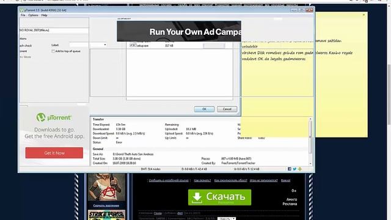The height and width of the screenshot is (220, 391).
Task: Enable the Add to top of queue checkbox
Action: 53,51
